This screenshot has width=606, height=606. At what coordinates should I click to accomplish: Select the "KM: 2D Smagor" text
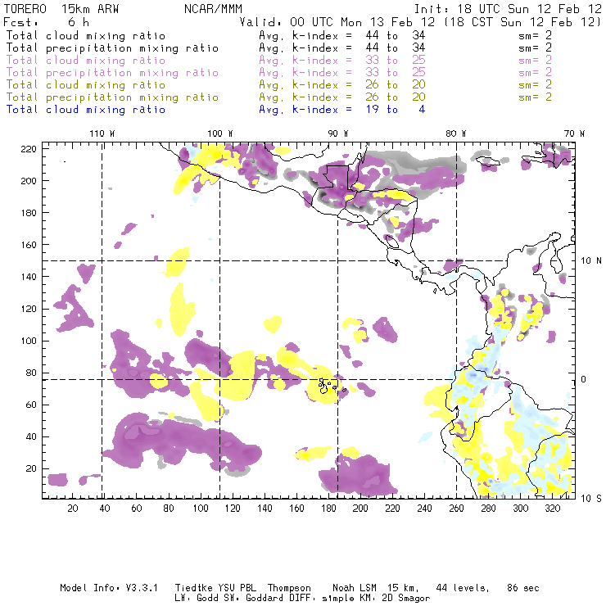click(394, 599)
